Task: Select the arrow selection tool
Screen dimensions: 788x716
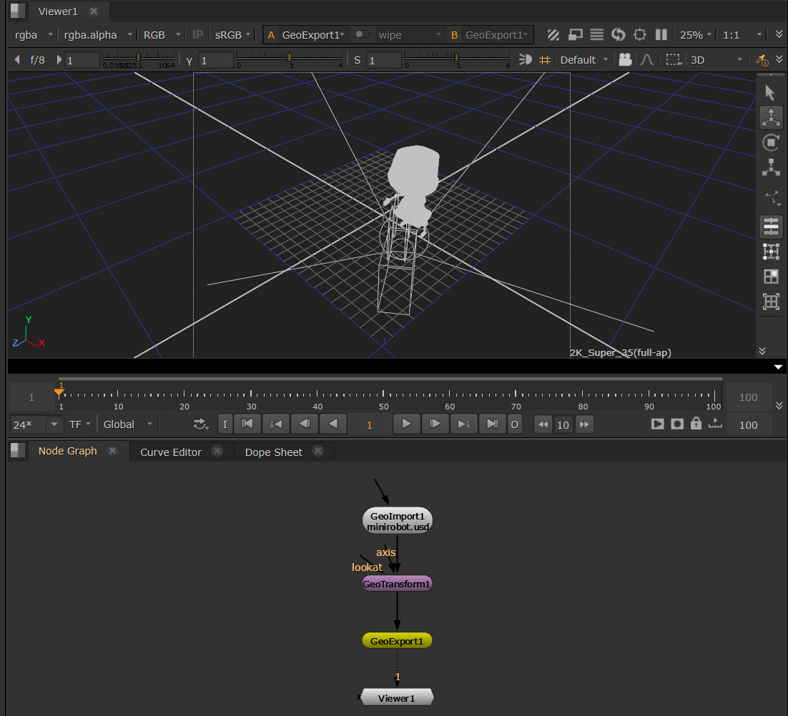Action: tap(770, 93)
